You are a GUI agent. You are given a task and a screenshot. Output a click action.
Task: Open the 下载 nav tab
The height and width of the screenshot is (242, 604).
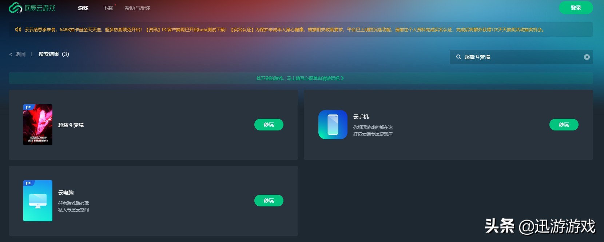pos(108,8)
